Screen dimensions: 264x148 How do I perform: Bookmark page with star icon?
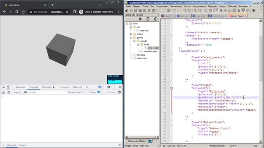(x=67, y=12)
